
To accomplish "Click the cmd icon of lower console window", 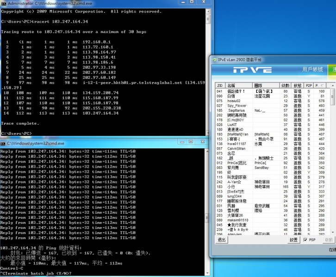I will [4, 143].
